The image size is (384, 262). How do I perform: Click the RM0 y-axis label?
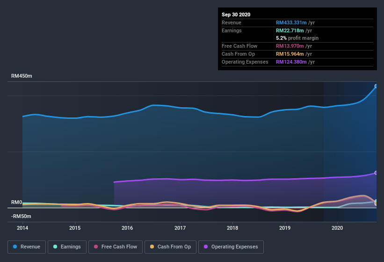(x=17, y=203)
